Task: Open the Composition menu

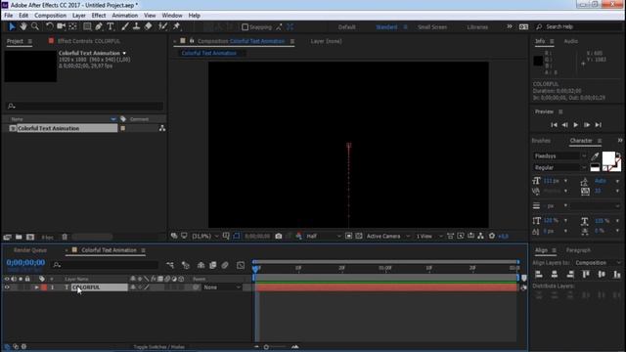Action: [x=50, y=16]
